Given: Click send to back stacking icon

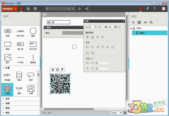Looking at the screenshot, I should click(92, 37).
